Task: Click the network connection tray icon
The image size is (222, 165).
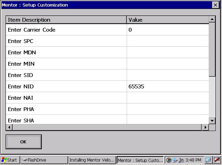Action: tap(175, 160)
